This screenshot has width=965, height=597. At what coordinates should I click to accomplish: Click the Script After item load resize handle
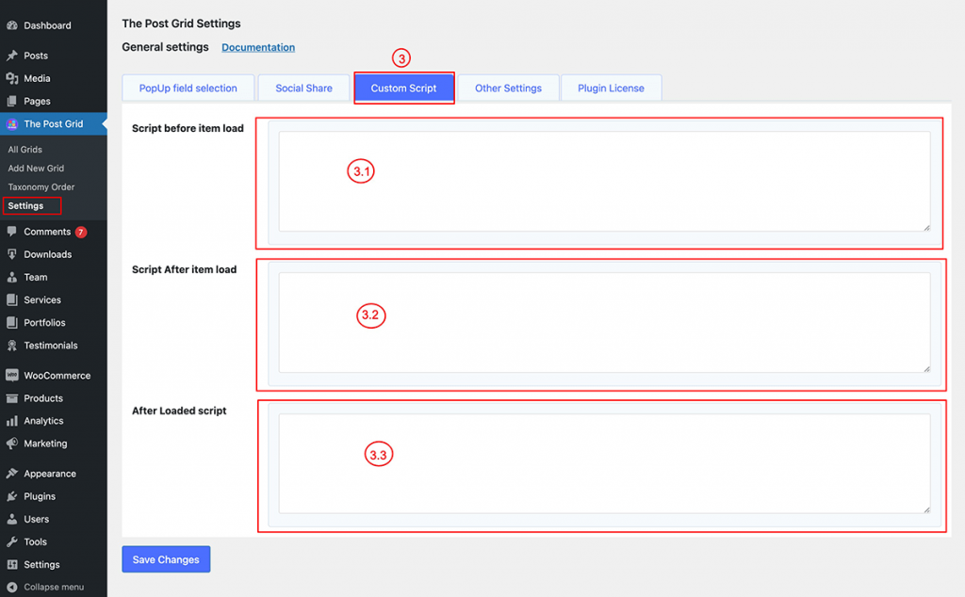[x=926, y=369]
